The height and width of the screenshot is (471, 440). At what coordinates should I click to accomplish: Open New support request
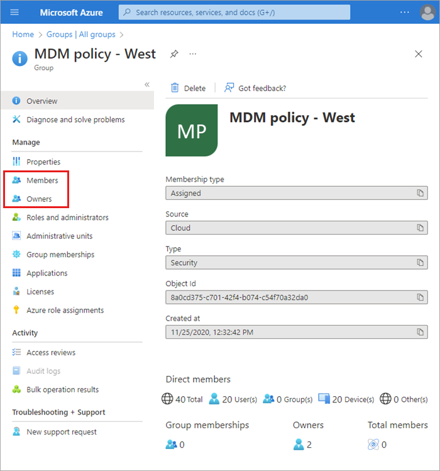pyautogui.click(x=62, y=432)
